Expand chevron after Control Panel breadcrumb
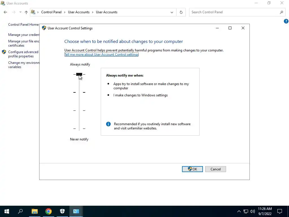 (x=65, y=12)
